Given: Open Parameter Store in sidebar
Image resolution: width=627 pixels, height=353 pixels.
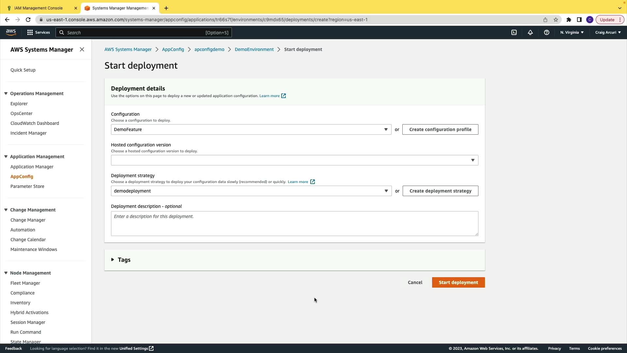Looking at the screenshot, I should (27, 186).
